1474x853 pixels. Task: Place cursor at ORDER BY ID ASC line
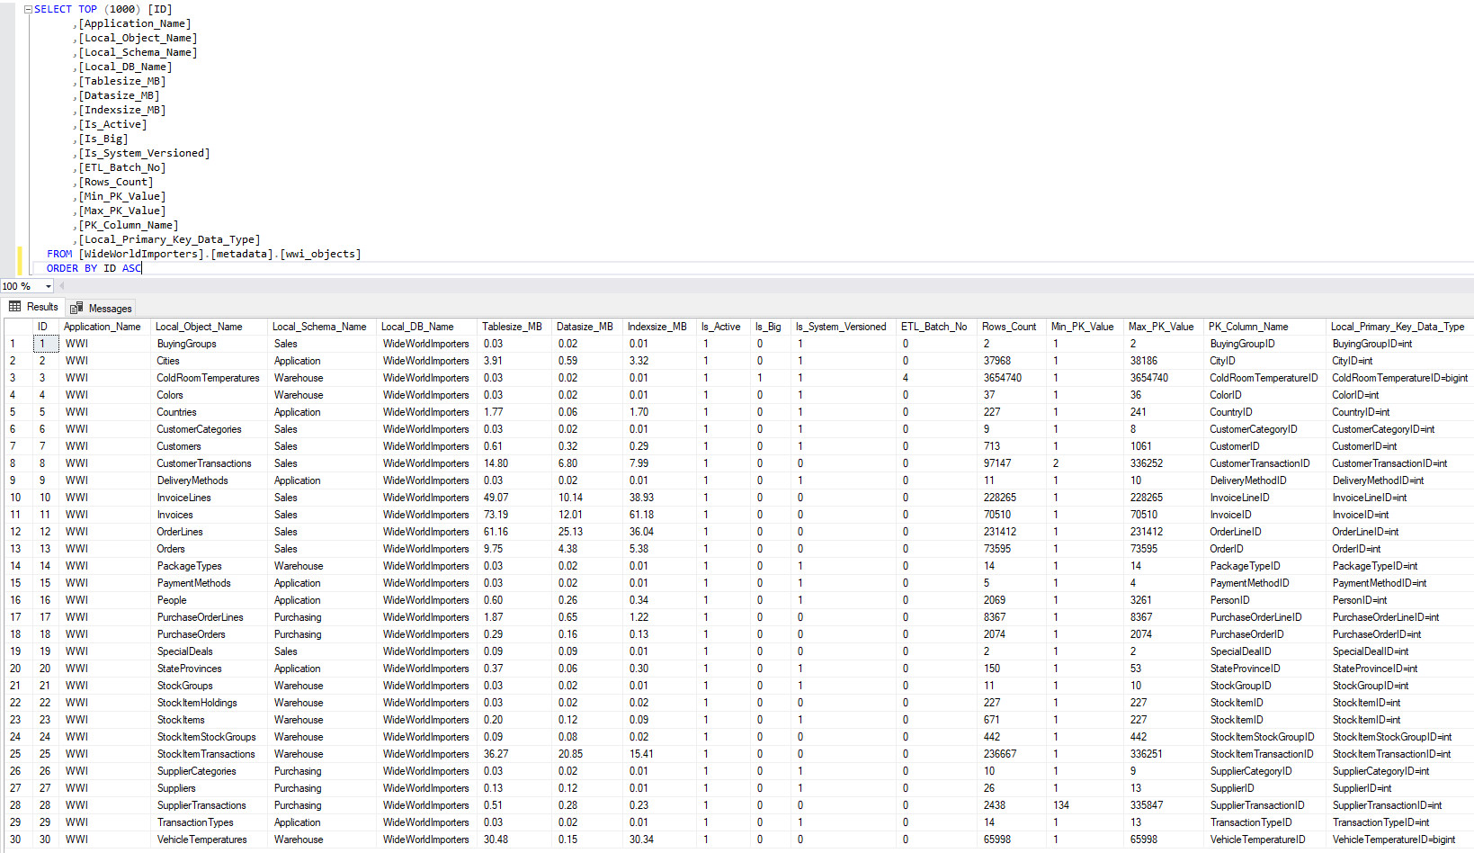pyautogui.click(x=94, y=268)
